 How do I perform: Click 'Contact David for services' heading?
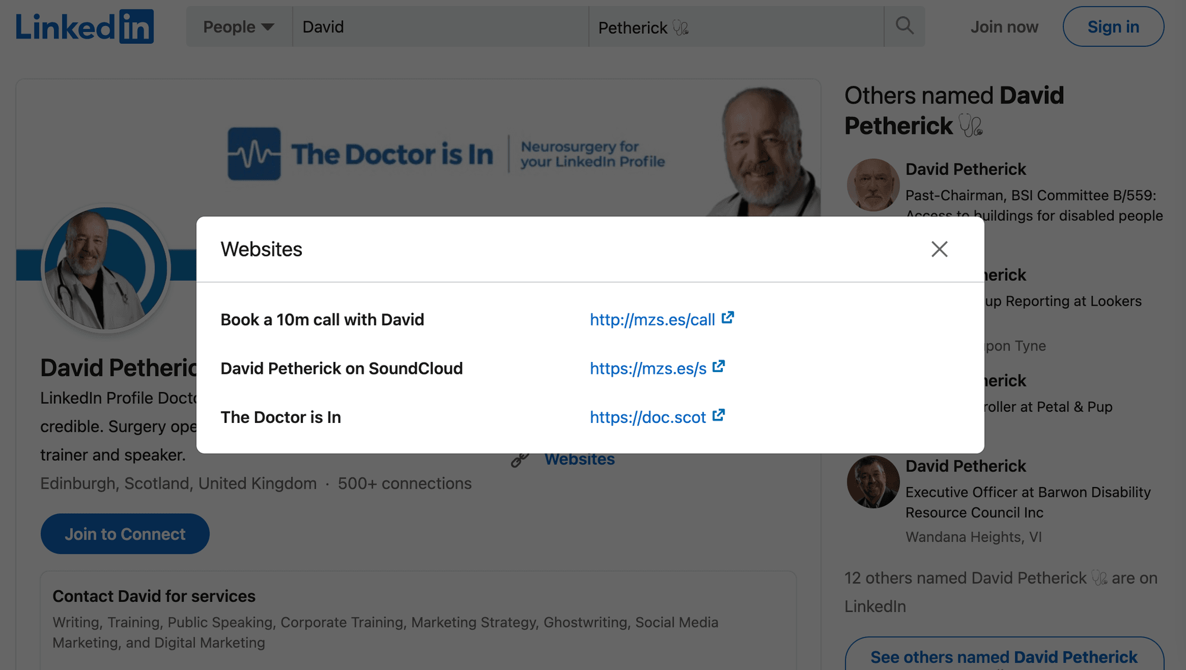click(154, 596)
